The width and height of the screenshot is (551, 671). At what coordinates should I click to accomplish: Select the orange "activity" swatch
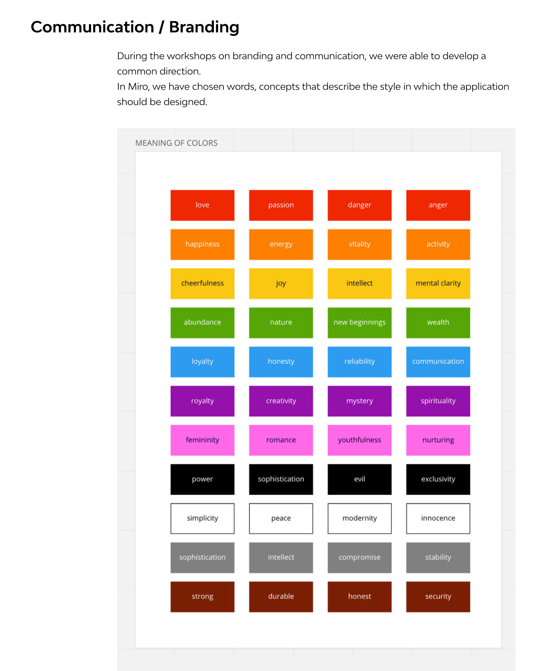point(438,244)
